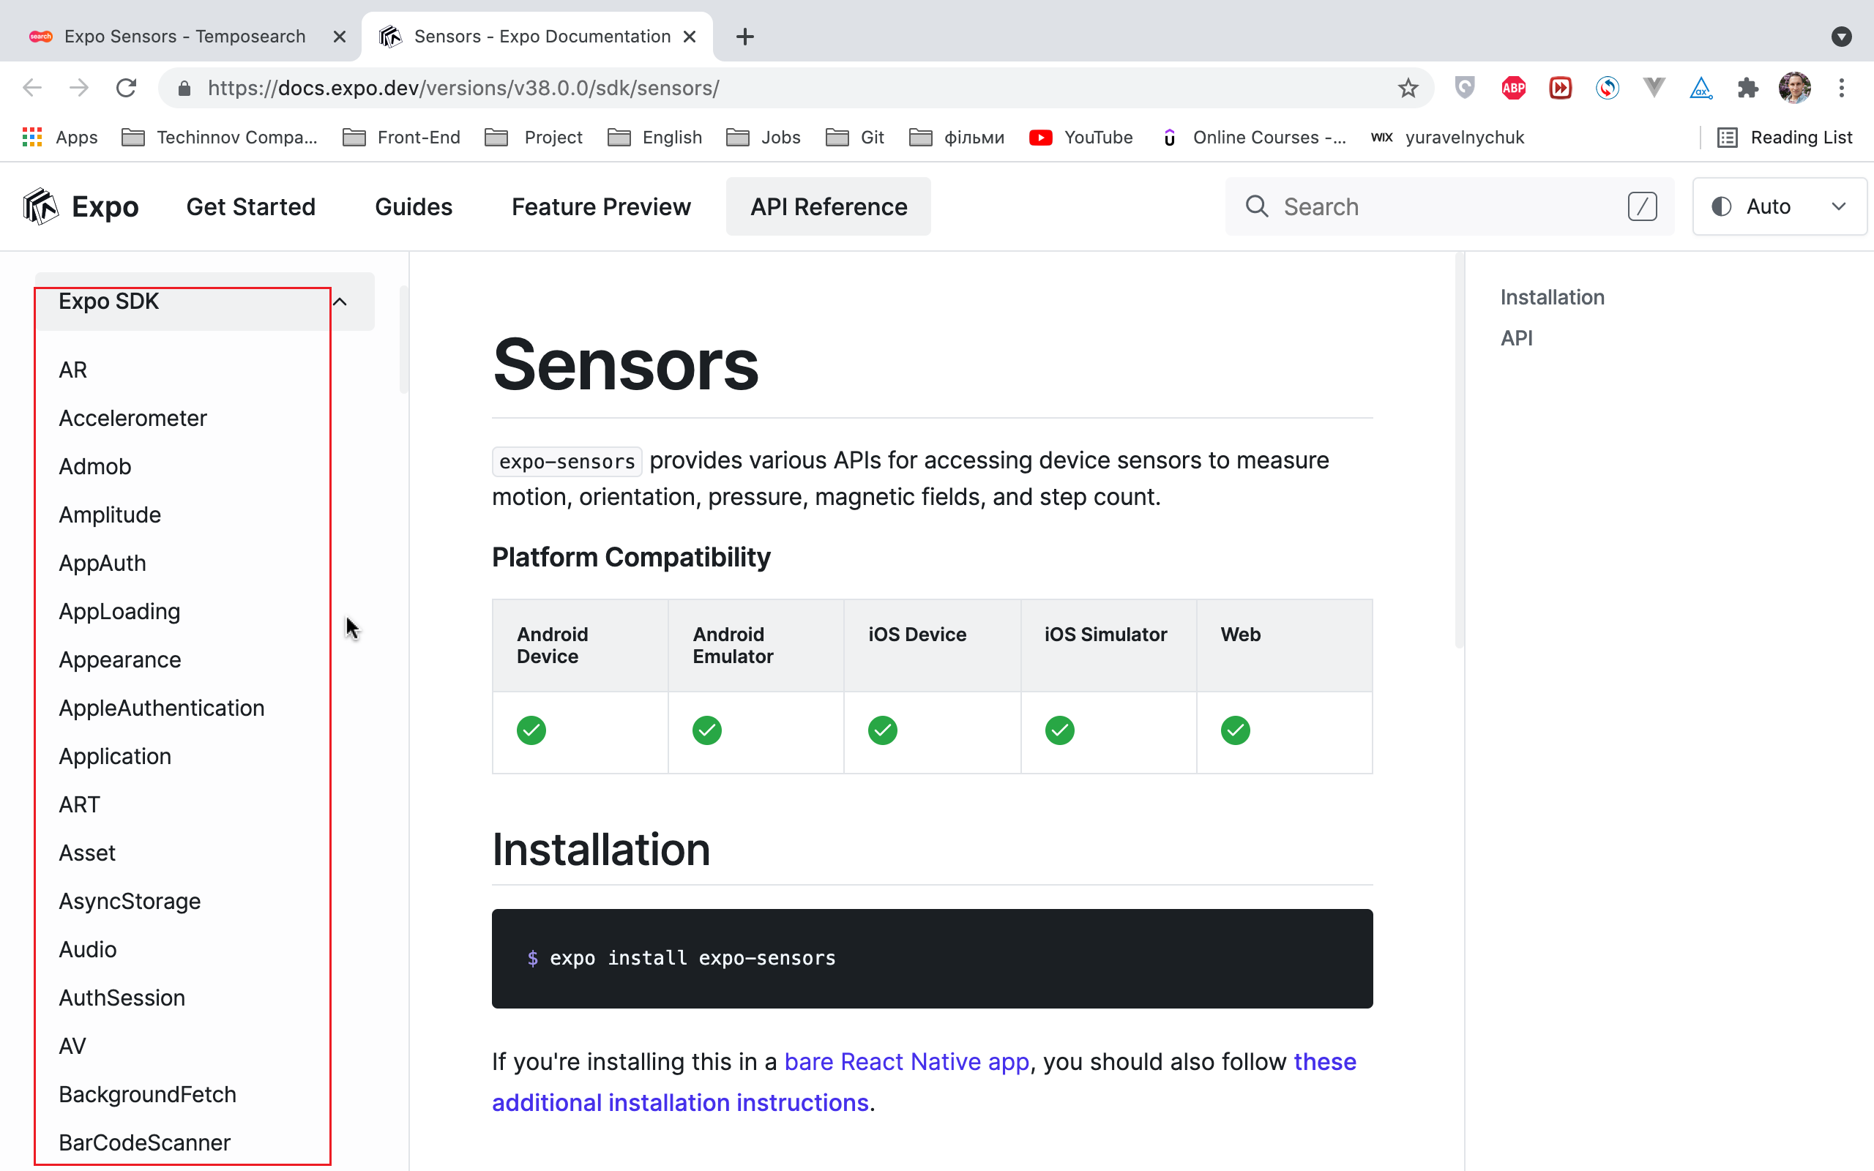Image resolution: width=1874 pixels, height=1171 pixels.
Task: Open Accelerometer in sidebar
Action: (132, 418)
